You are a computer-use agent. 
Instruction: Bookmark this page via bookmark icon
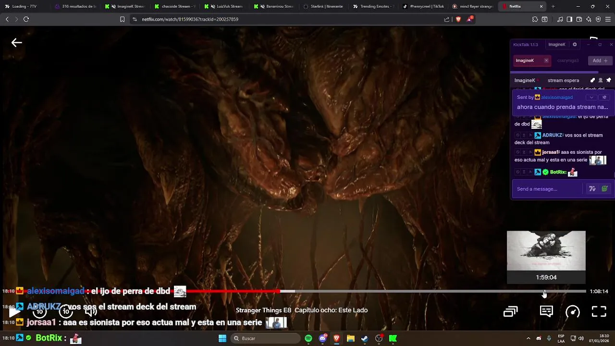(122, 19)
